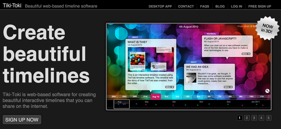Screen dimensions: 281x129
Task: Click the 4th August 2010 date heading
Action: pyautogui.click(x=189, y=27)
